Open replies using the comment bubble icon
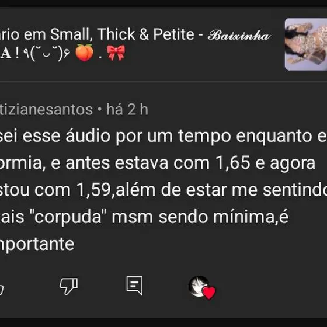This screenshot has height=327, width=327. coord(135,286)
